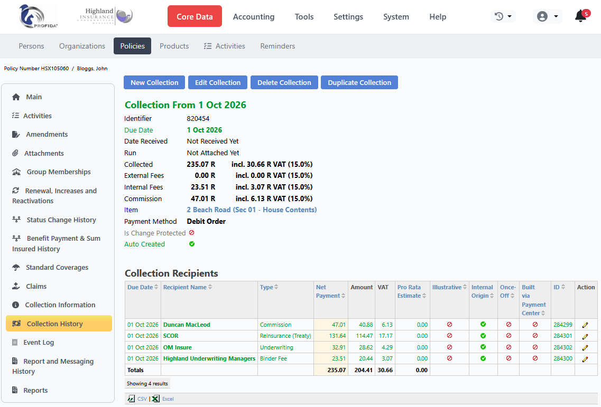Screen dimensions: 601x407
Task: Sort recipients by Due Date column
Action: (143, 287)
